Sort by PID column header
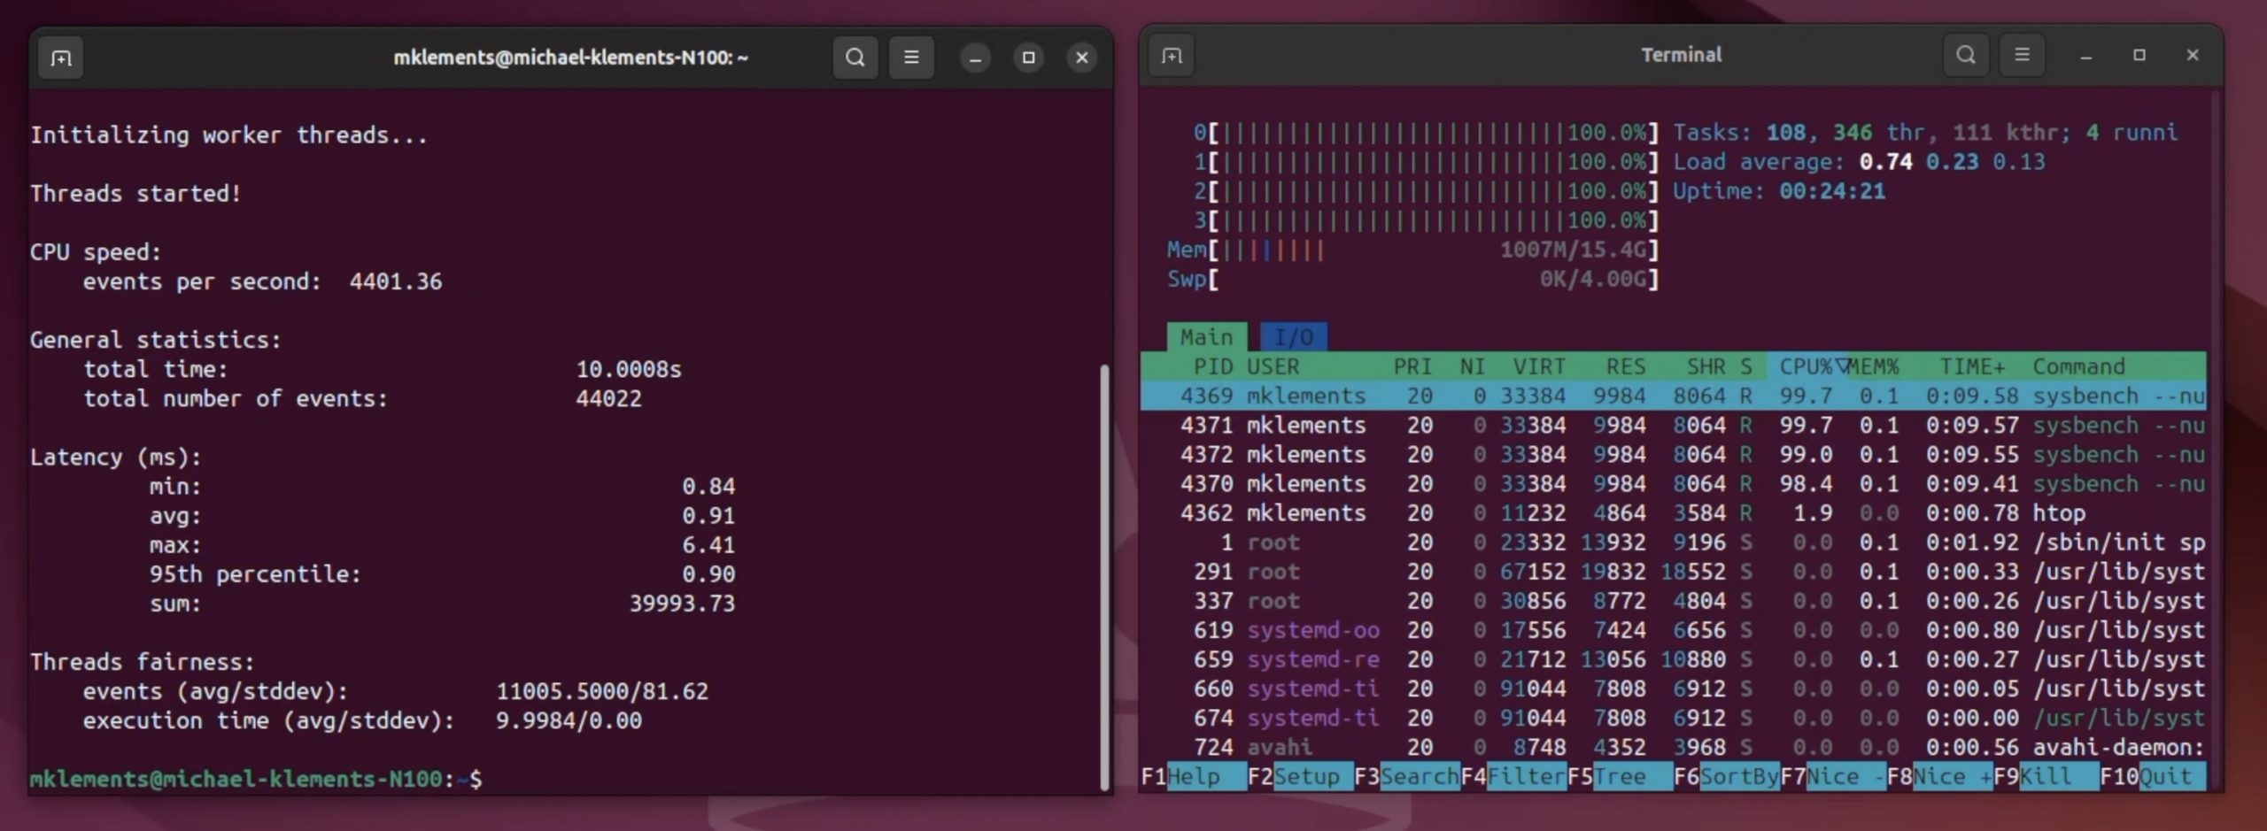2267x831 pixels. [x=1212, y=366]
